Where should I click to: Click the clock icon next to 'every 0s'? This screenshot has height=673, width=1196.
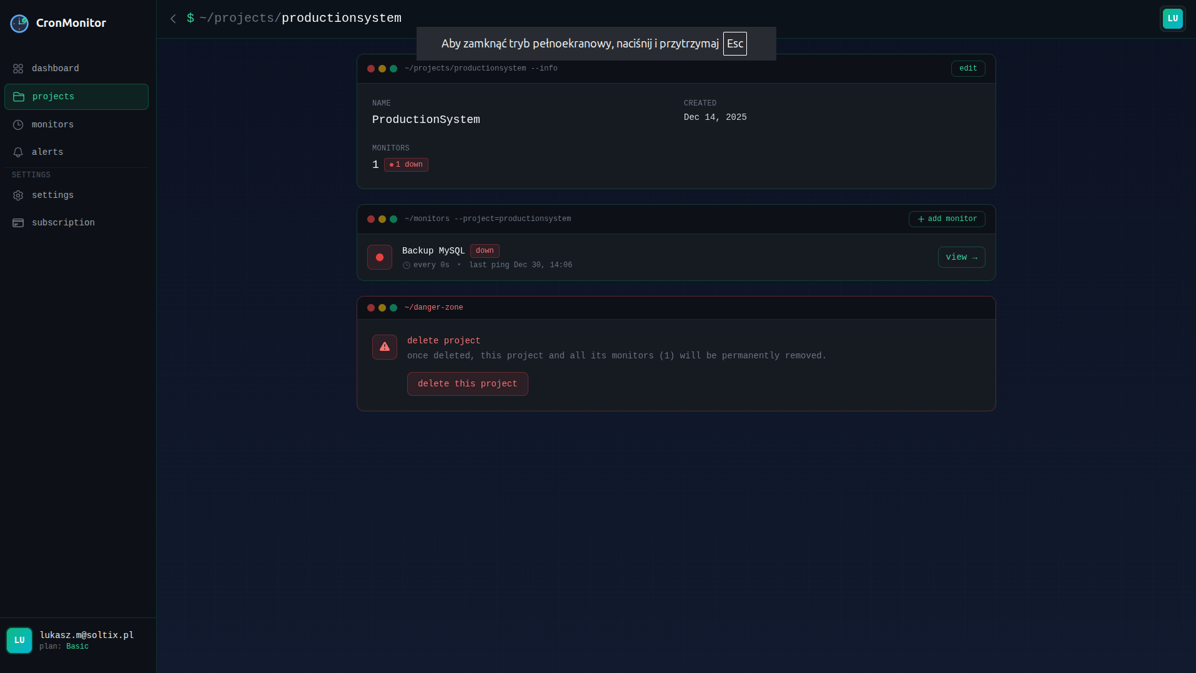pyautogui.click(x=407, y=265)
